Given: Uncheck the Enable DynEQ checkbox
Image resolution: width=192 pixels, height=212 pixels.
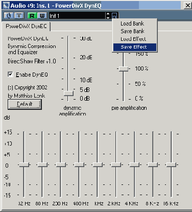Looking at the screenshot, I should pos(10,75).
